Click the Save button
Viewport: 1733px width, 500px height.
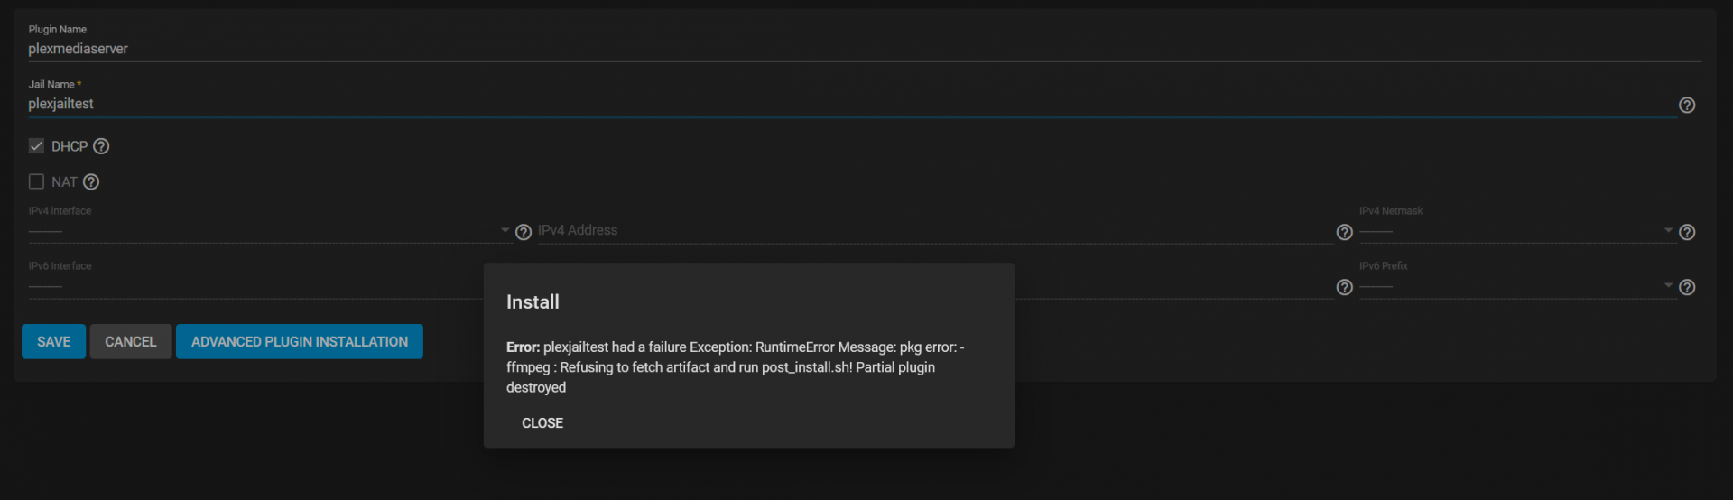(x=53, y=341)
